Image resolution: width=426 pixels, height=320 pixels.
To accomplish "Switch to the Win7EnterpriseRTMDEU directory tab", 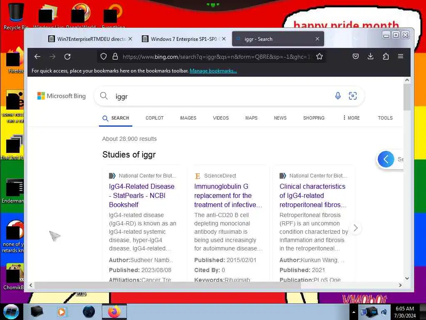I will [90, 39].
